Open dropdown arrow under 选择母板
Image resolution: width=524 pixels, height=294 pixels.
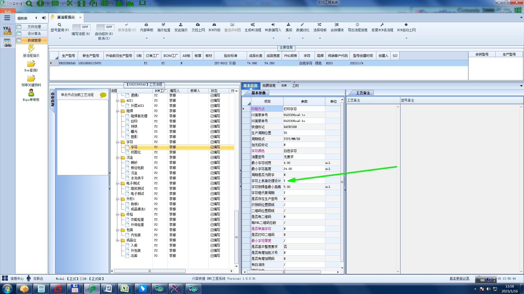pos(320,38)
